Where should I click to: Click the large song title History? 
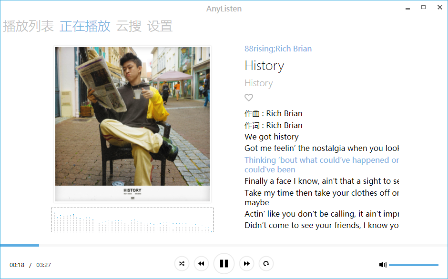265,66
